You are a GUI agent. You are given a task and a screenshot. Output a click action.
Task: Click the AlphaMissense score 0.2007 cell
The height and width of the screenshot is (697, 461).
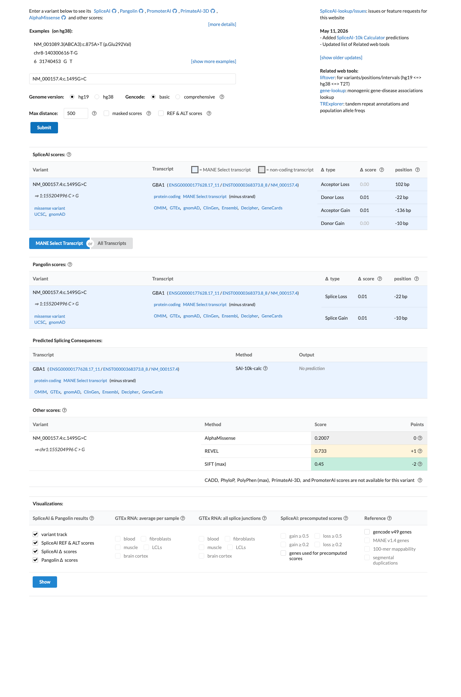(322, 438)
